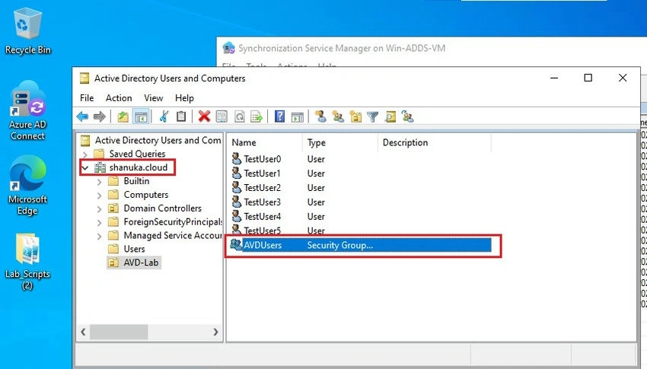This screenshot has width=647, height=369.
Task: Expand Computers container arrow
Action: pyautogui.click(x=99, y=195)
